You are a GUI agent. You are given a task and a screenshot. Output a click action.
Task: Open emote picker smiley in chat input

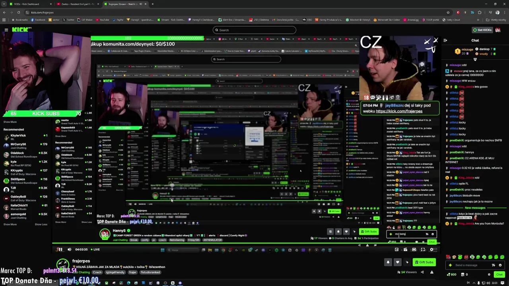click(x=500, y=265)
